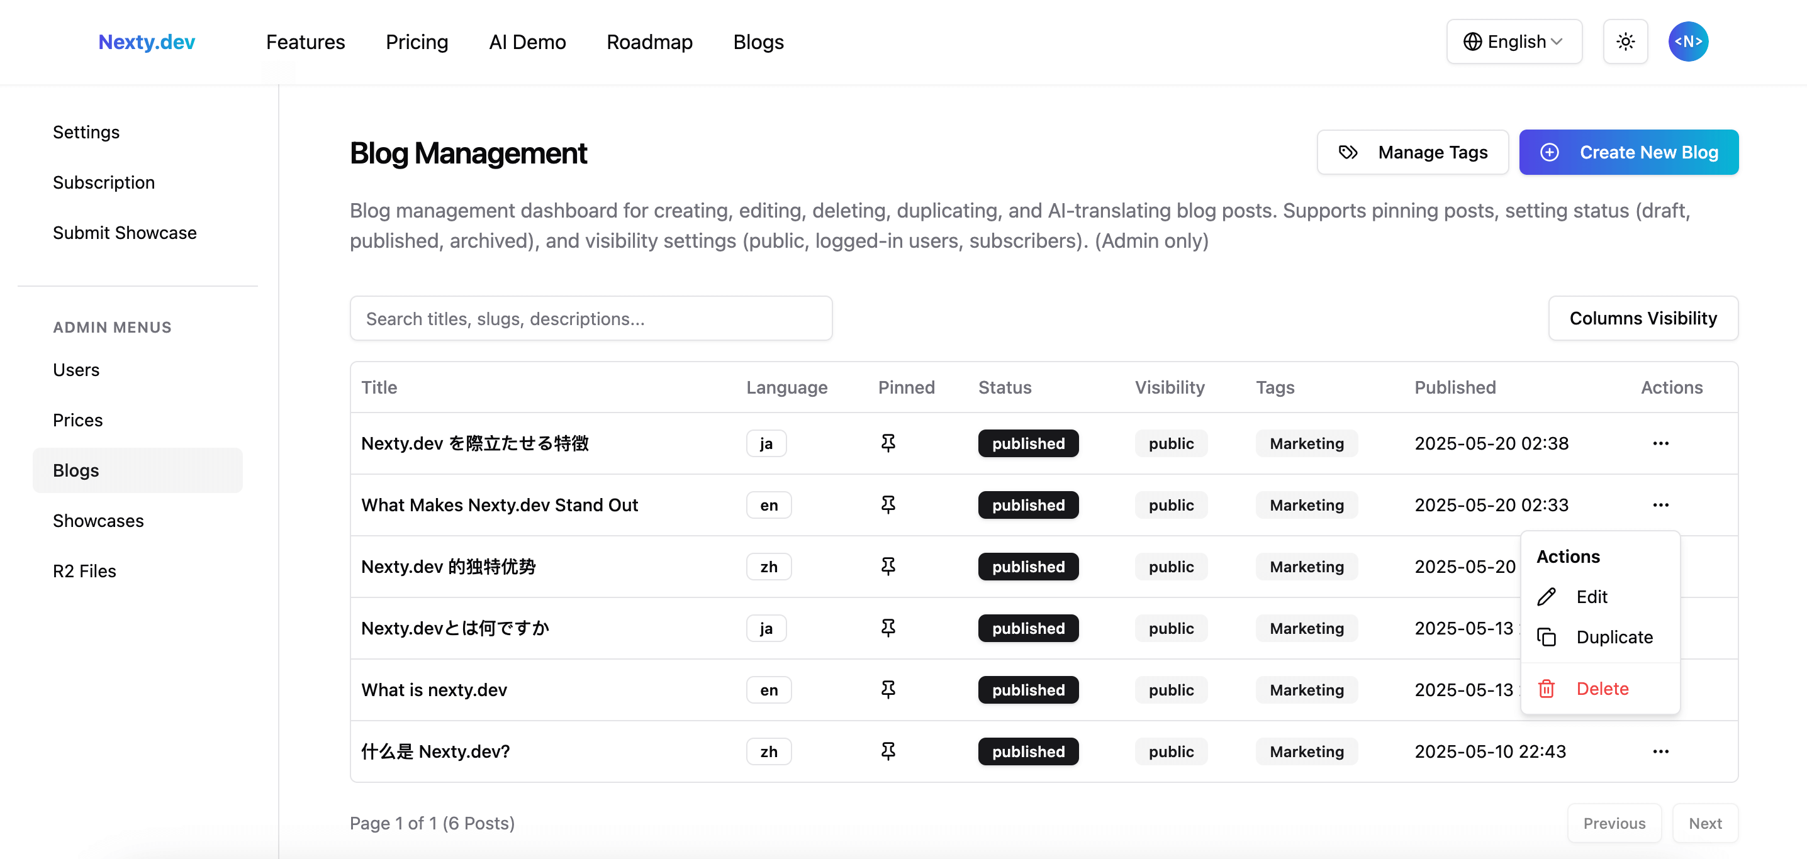Focus the blog search input field
The image size is (1807, 859).
[591, 319]
